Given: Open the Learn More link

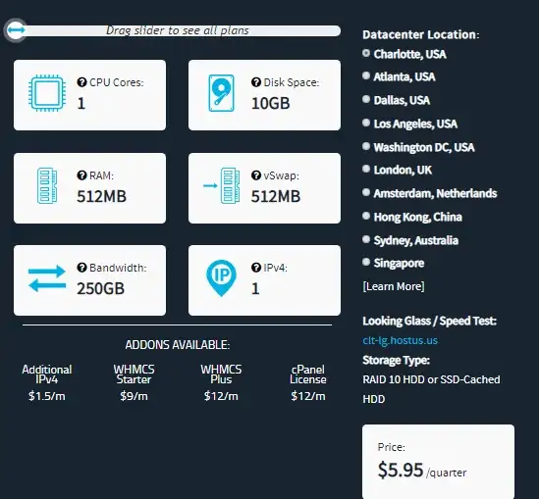Looking at the screenshot, I should 394,286.
